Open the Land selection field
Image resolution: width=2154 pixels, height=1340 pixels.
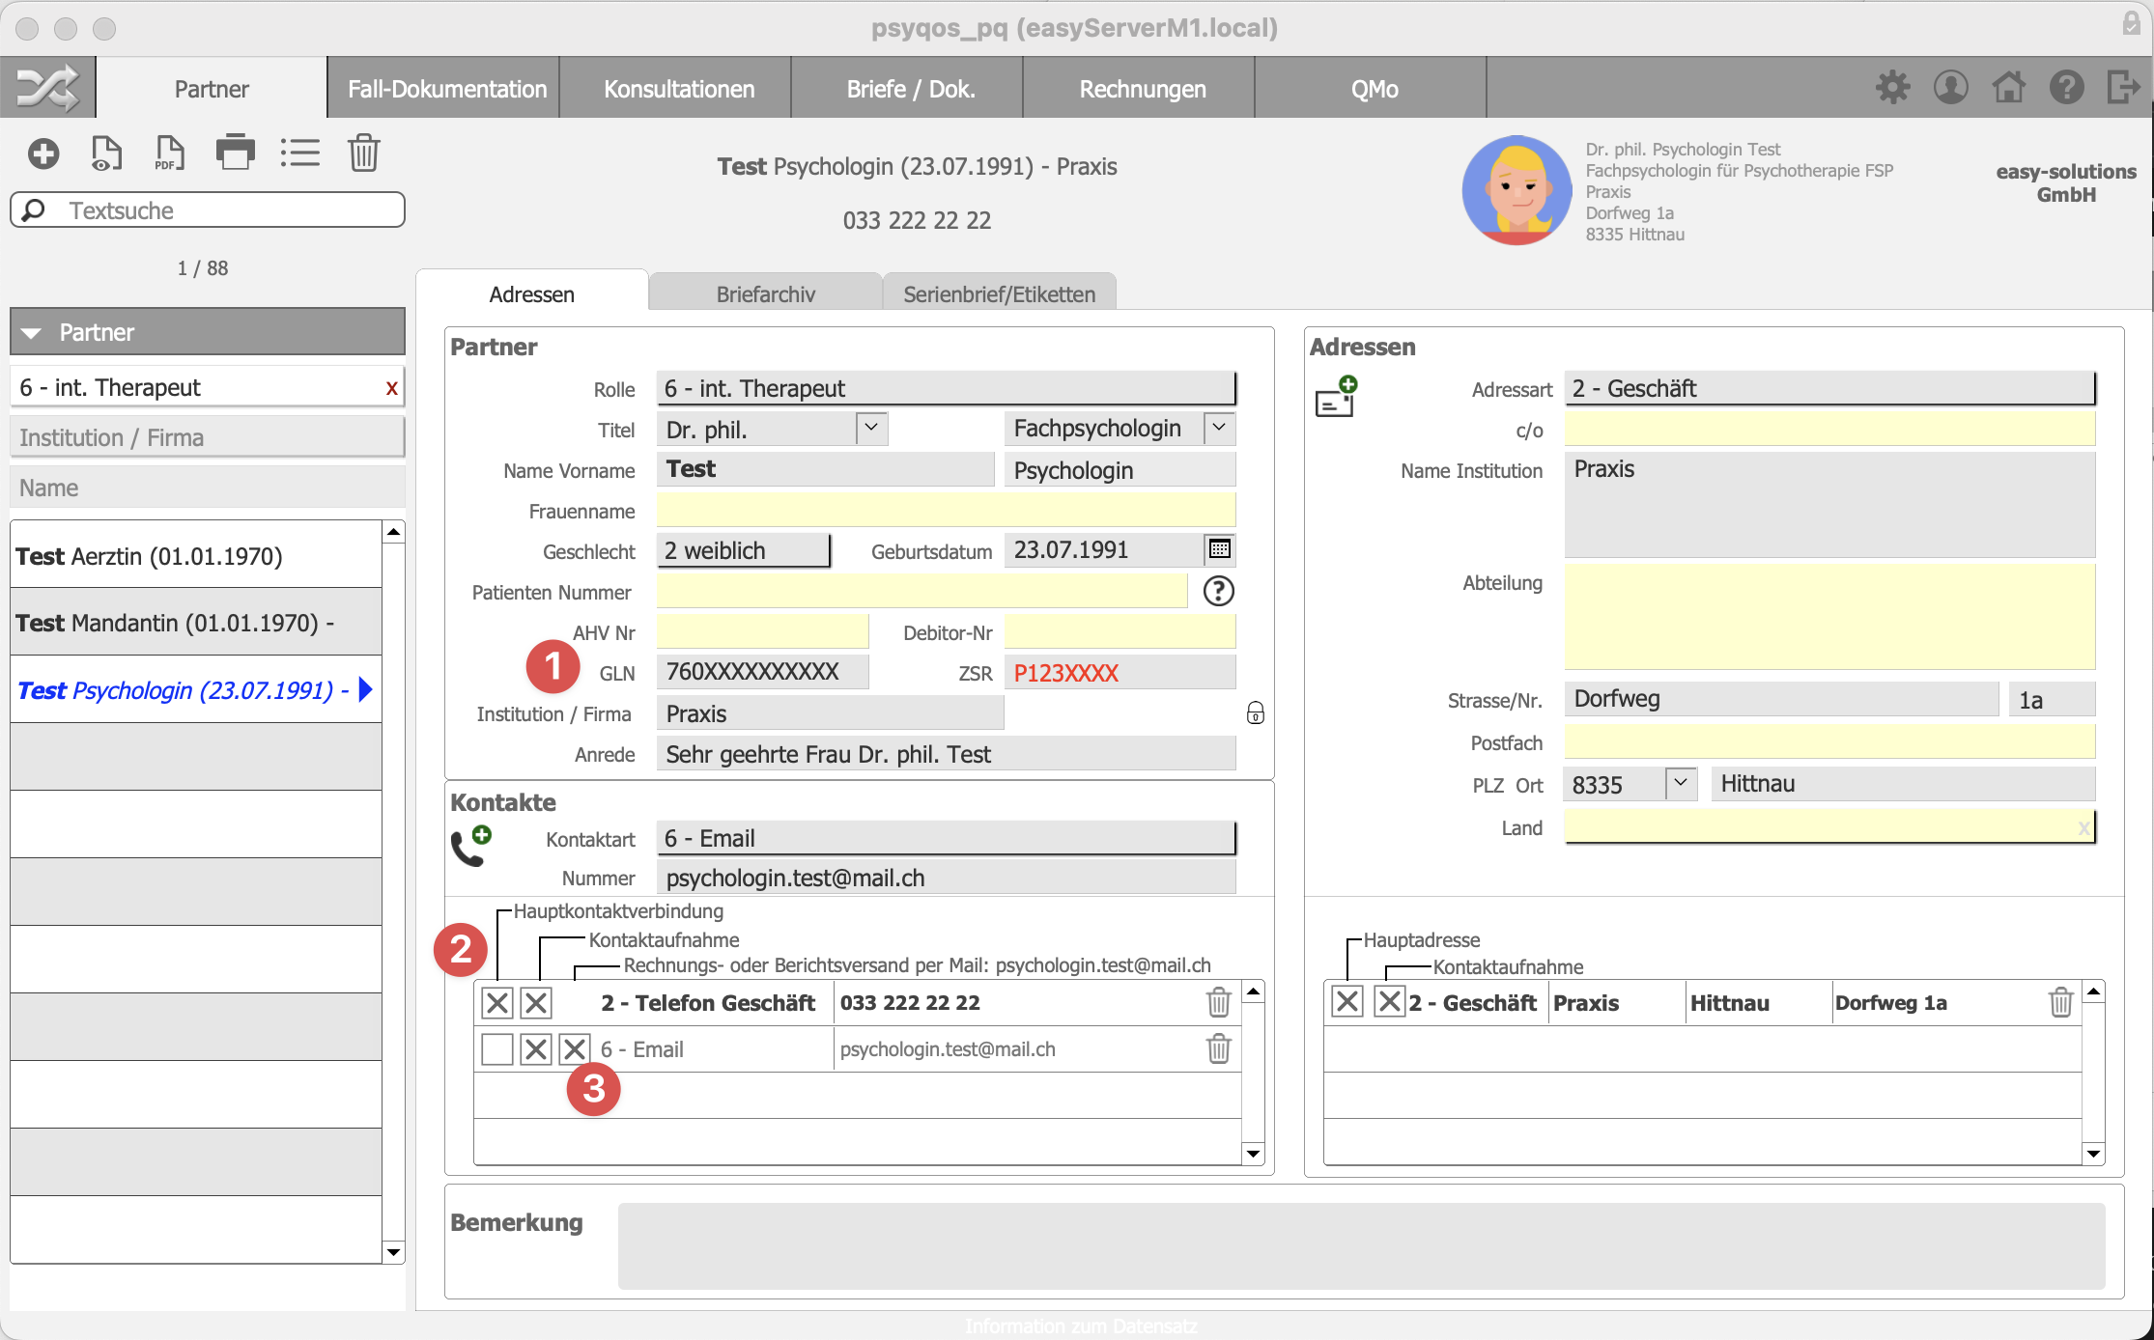point(1829,827)
